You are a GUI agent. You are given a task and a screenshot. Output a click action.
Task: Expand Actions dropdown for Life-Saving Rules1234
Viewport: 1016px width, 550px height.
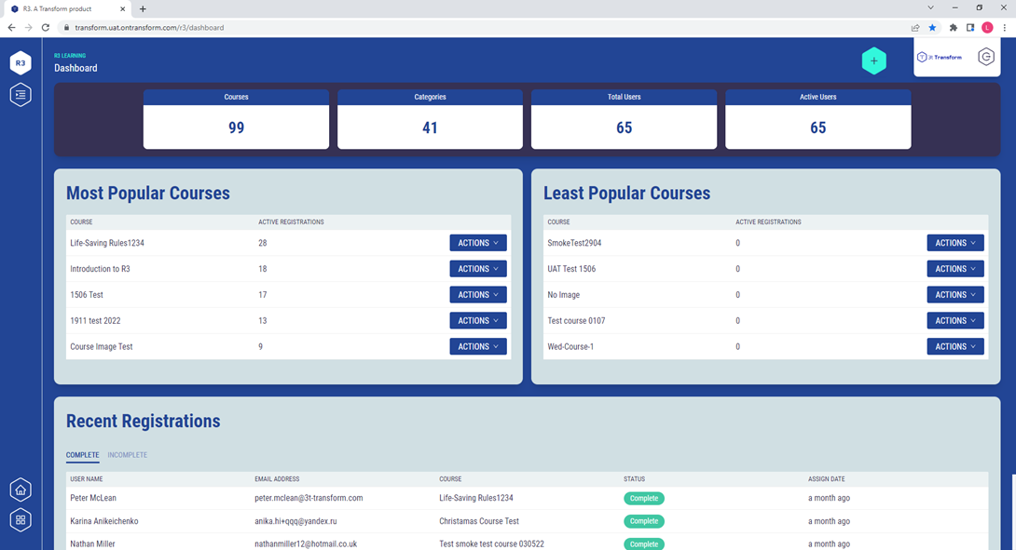click(478, 243)
